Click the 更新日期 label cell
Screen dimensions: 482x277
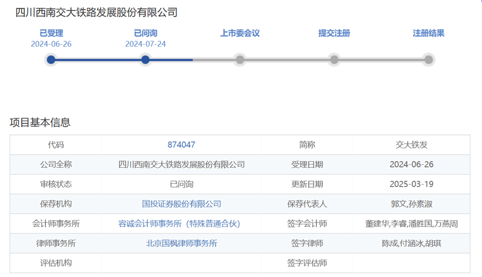pos(307,184)
